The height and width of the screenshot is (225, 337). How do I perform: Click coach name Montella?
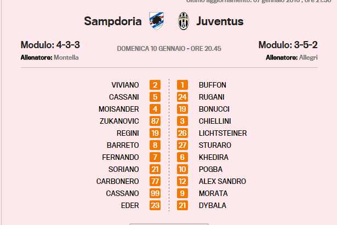(x=66, y=57)
